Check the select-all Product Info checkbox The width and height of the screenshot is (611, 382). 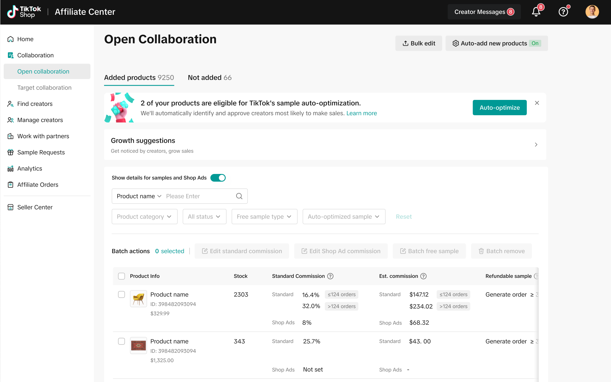coord(121,276)
